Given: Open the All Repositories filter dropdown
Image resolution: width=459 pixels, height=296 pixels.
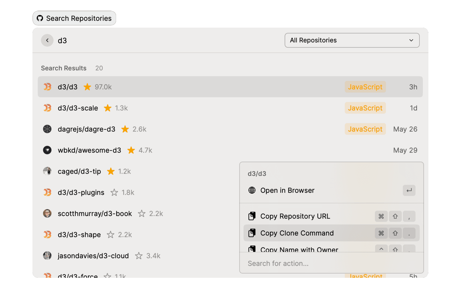Looking at the screenshot, I should (352, 40).
